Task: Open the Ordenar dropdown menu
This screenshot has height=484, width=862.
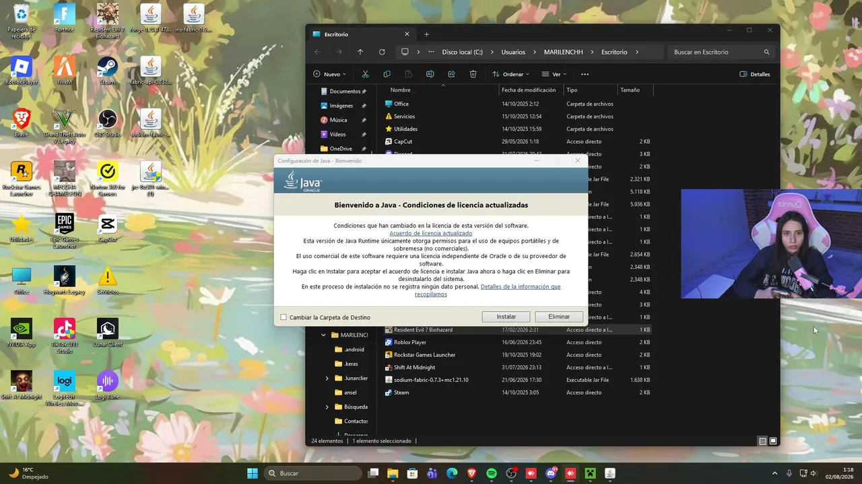Action: [510, 74]
